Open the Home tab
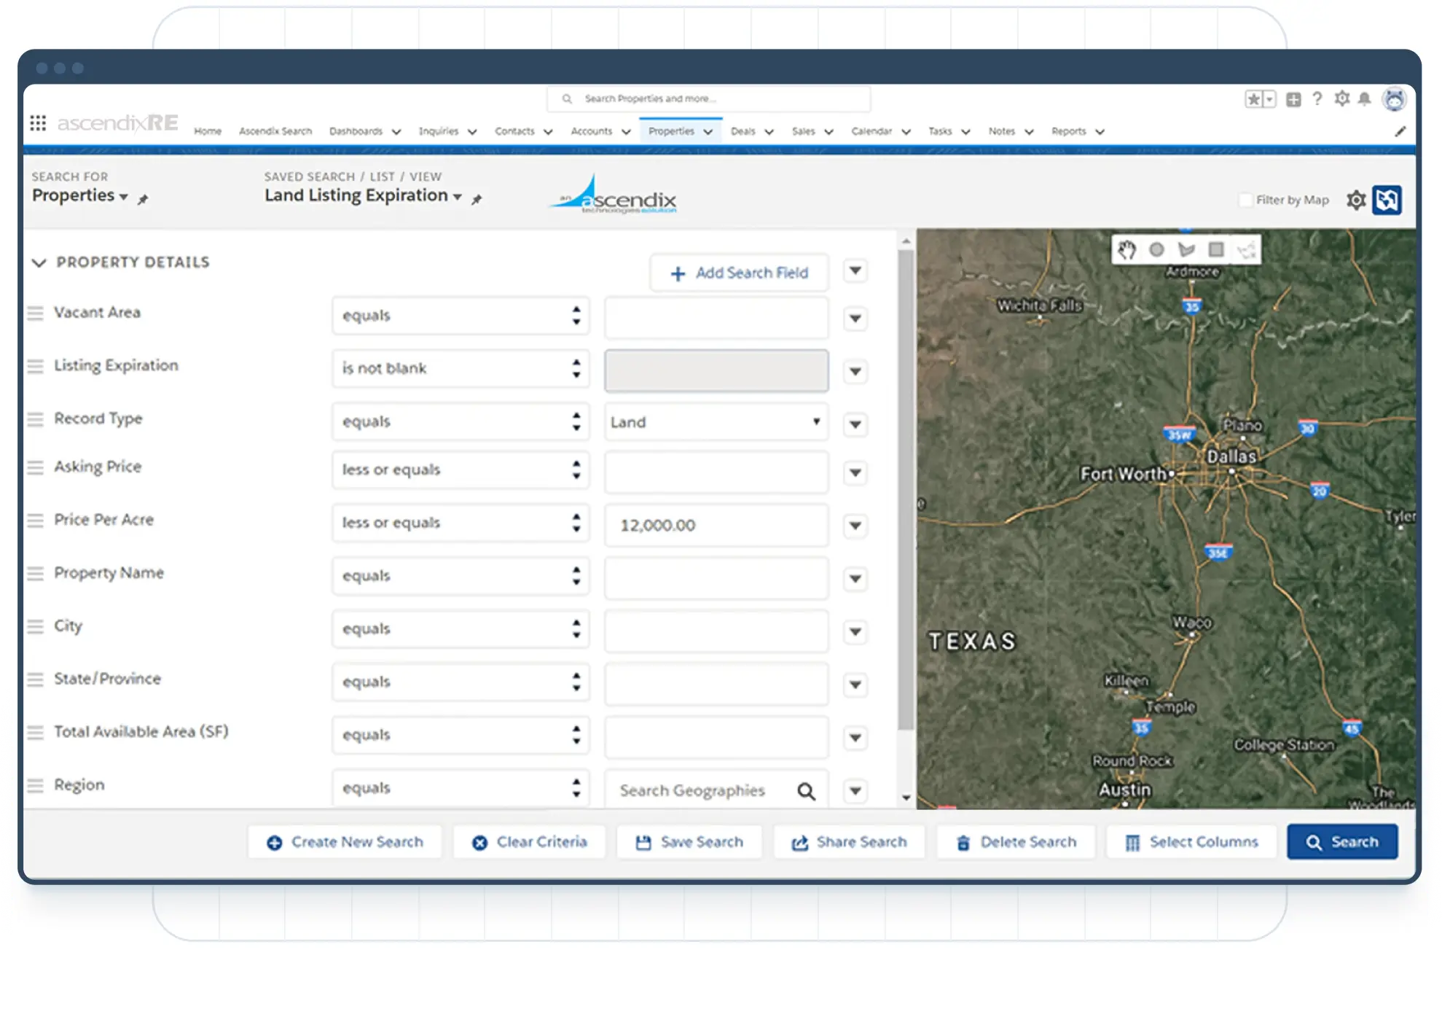 coord(208,131)
